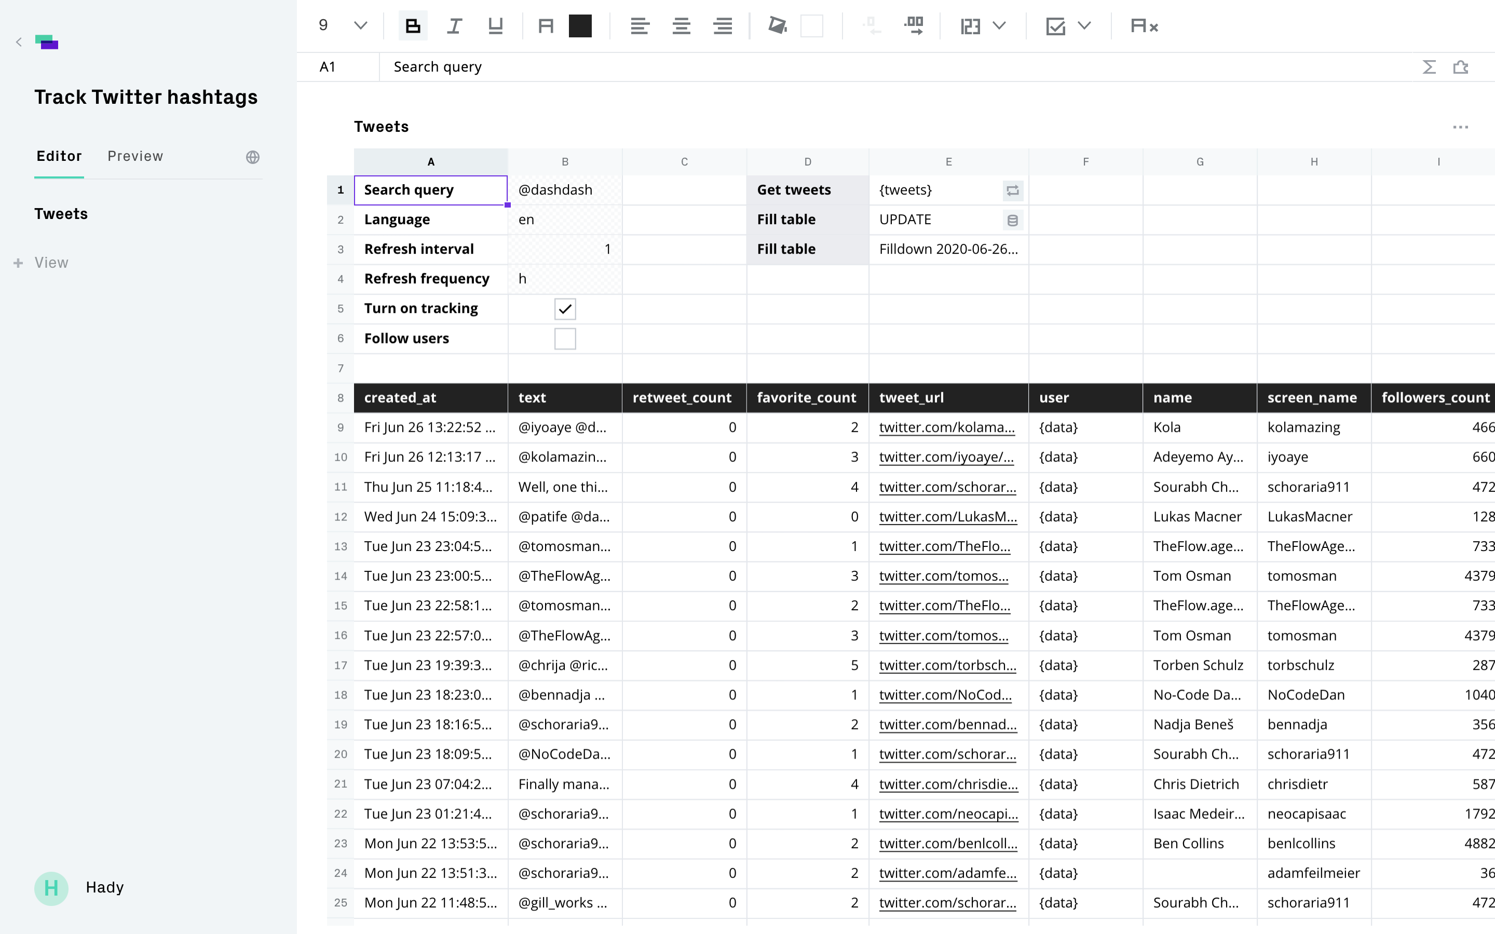1495x934 pixels.
Task: Select the fill color paint bucket
Action: (777, 26)
